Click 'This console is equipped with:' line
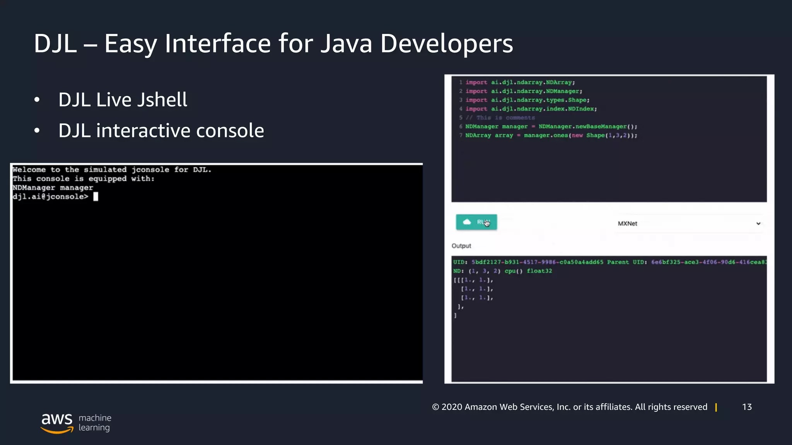The width and height of the screenshot is (792, 445). [84, 178]
